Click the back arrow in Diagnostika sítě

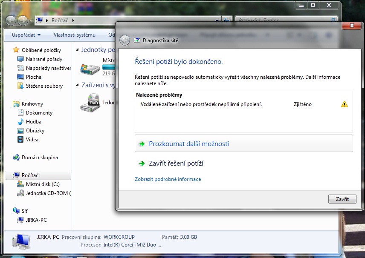coord(125,40)
